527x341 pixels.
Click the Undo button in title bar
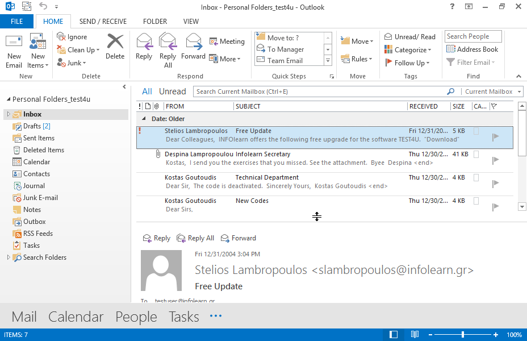43,6
